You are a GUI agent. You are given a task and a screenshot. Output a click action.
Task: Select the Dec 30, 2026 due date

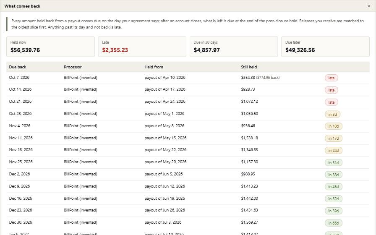point(21,222)
